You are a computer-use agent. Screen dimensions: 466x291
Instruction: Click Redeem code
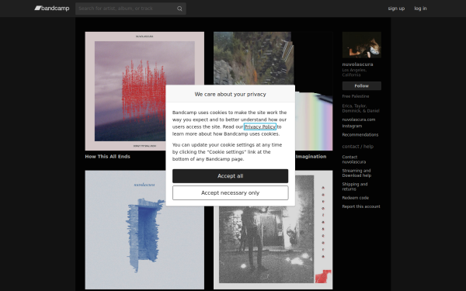[356, 198]
